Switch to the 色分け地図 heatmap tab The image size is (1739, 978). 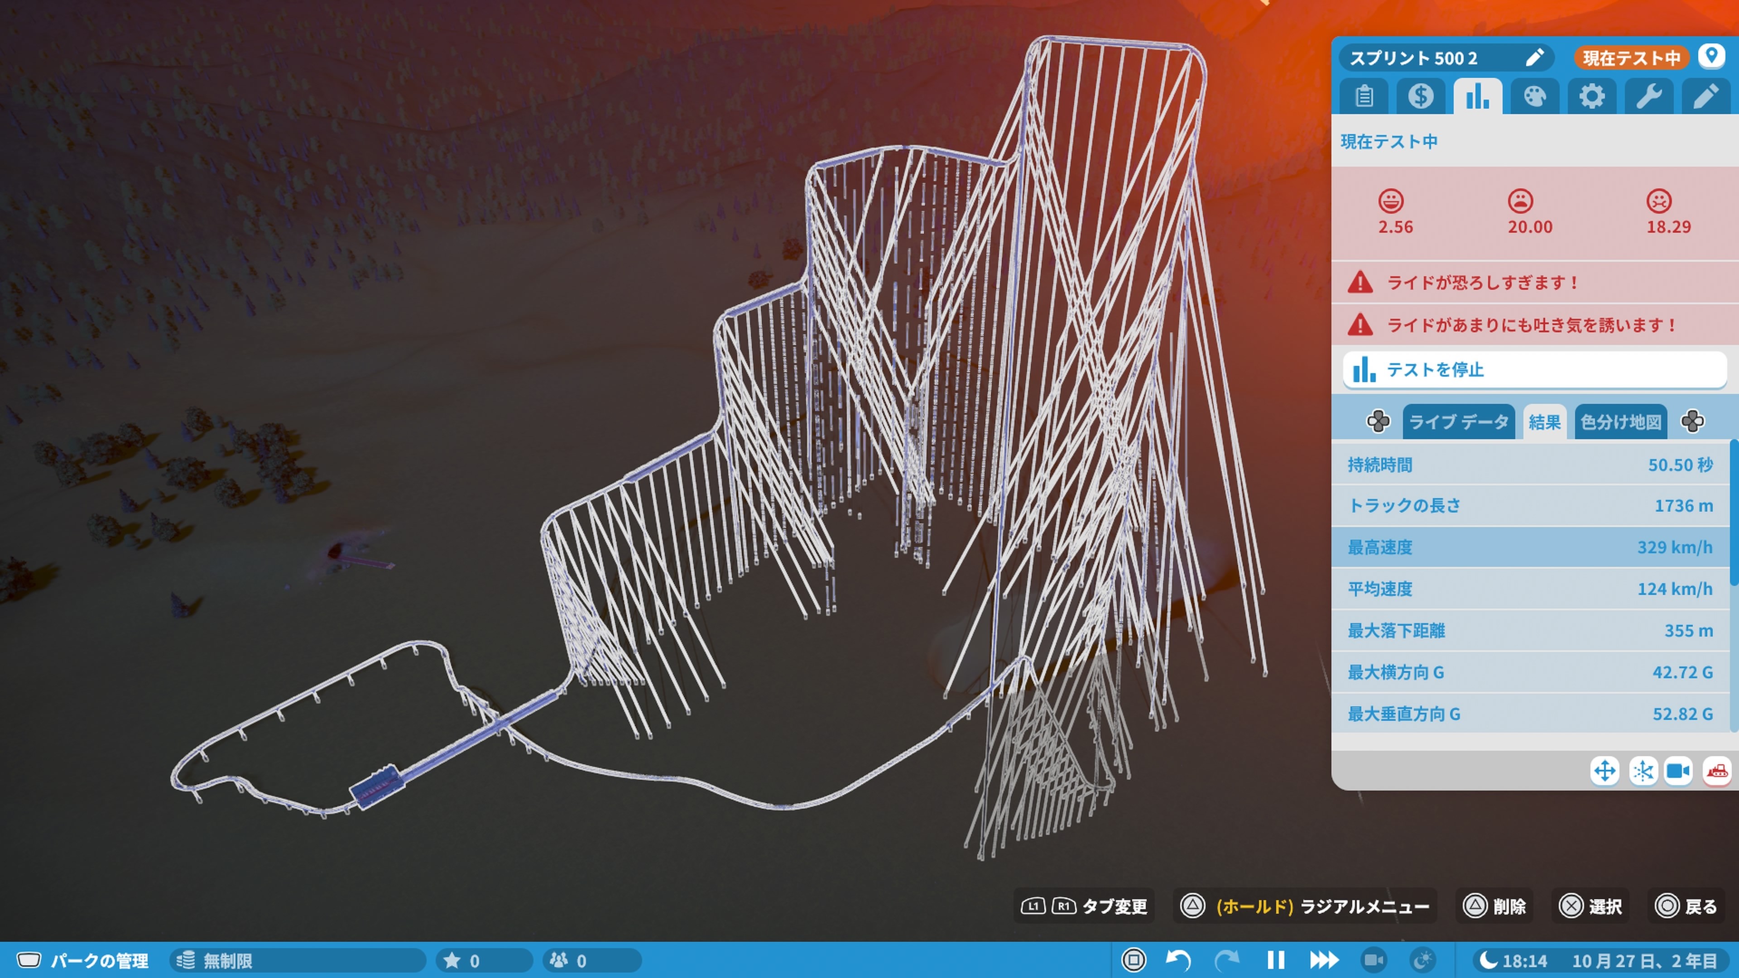click(1620, 422)
